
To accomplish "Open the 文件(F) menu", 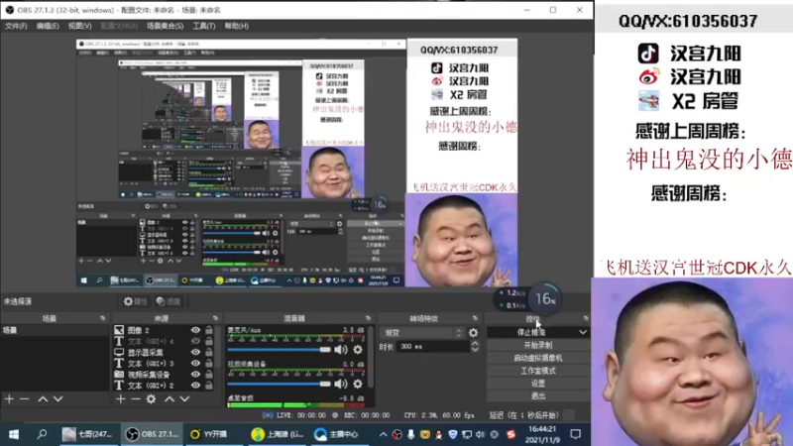I will tap(16, 26).
